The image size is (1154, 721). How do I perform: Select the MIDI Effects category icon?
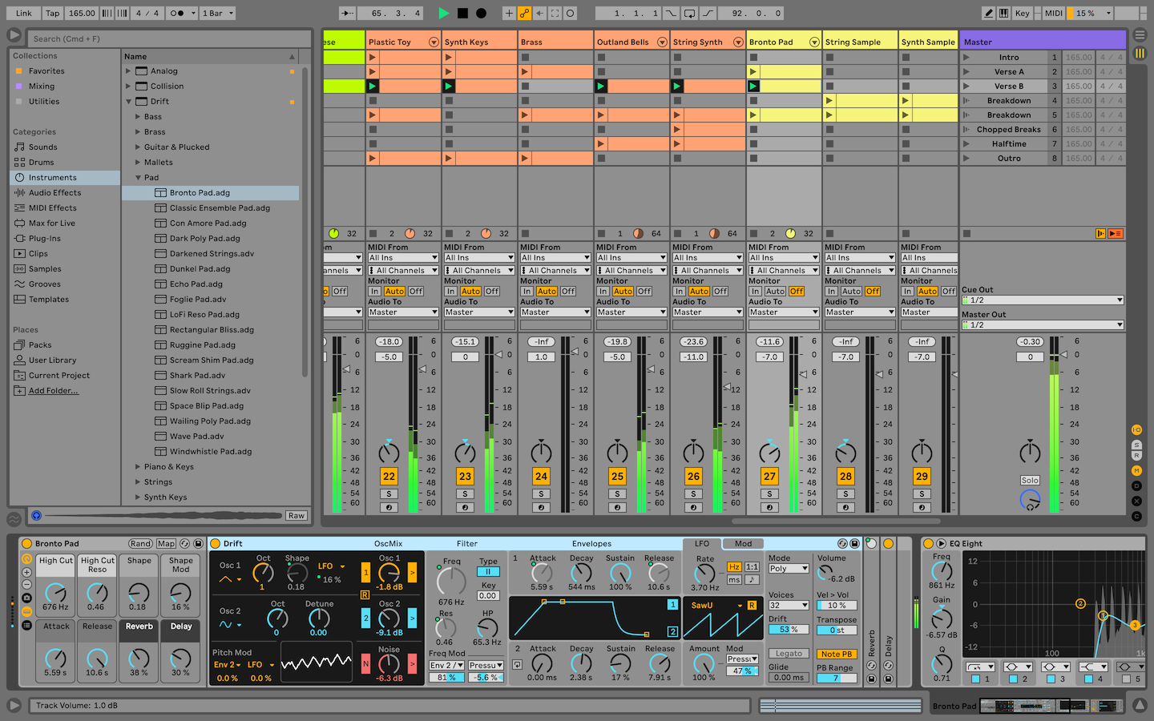[x=20, y=207]
